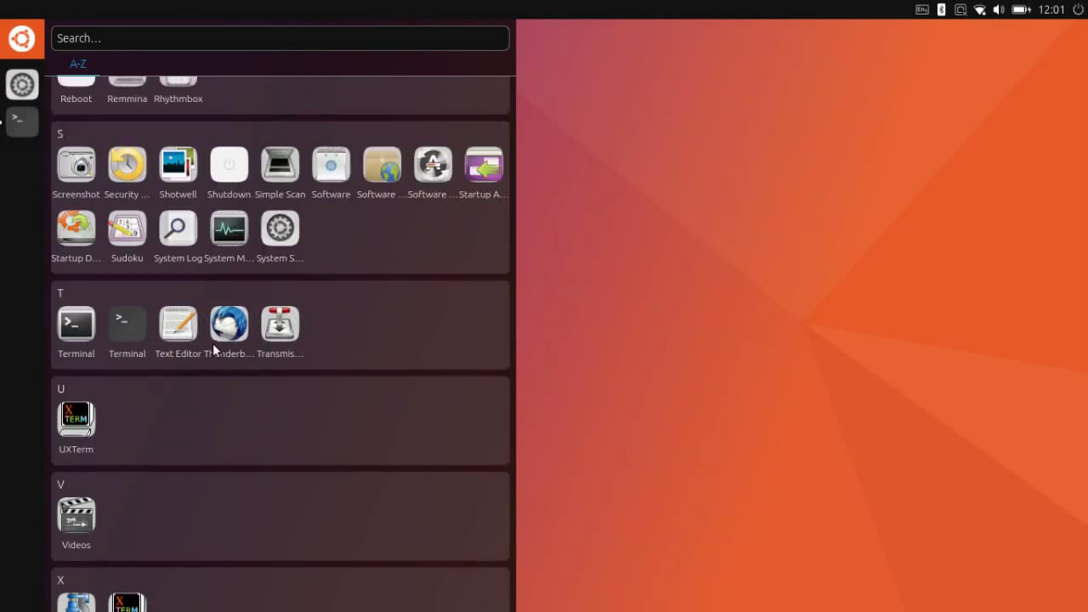Open the Videos app
This screenshot has width=1088, height=612.
(76, 515)
